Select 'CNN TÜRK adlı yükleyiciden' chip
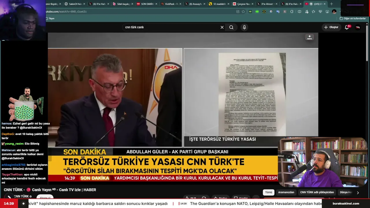This screenshot has height=208, width=370. [317, 192]
